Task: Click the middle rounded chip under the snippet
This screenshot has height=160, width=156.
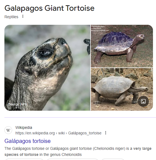Action: (x=72, y=159)
